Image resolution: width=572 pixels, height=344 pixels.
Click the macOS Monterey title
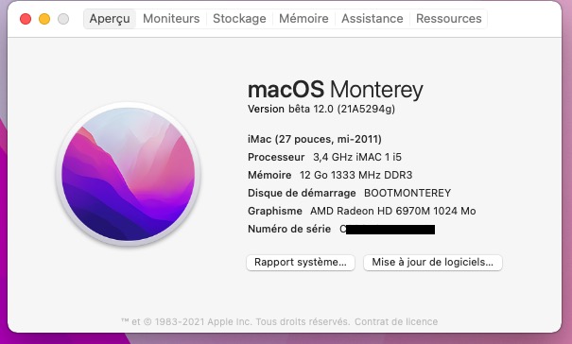coord(336,90)
